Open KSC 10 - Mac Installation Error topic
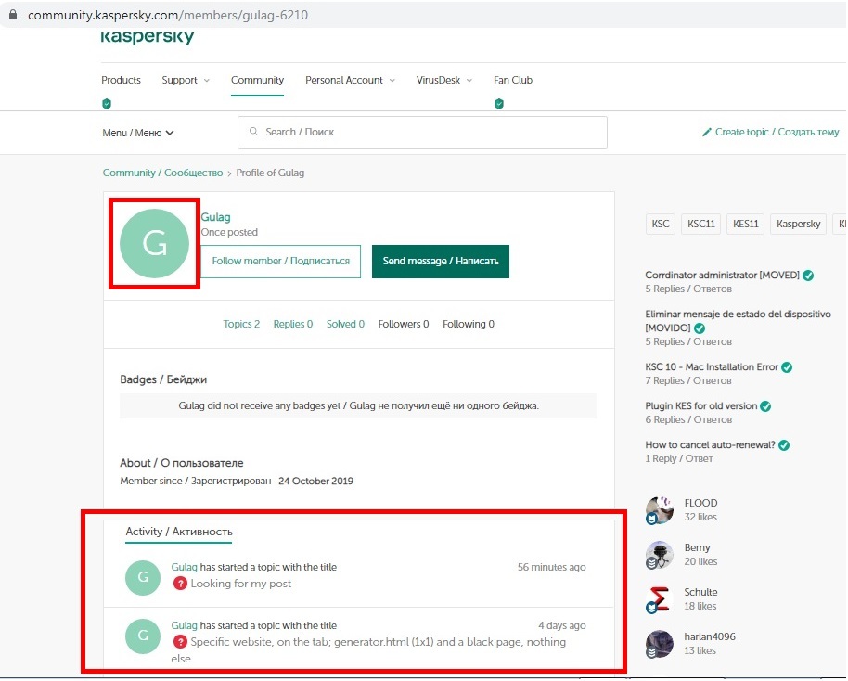 [x=712, y=367]
